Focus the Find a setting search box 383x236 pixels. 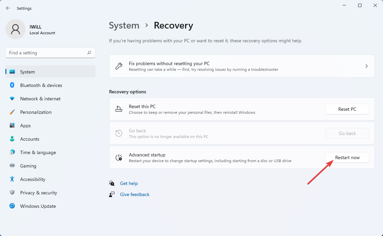click(50, 53)
